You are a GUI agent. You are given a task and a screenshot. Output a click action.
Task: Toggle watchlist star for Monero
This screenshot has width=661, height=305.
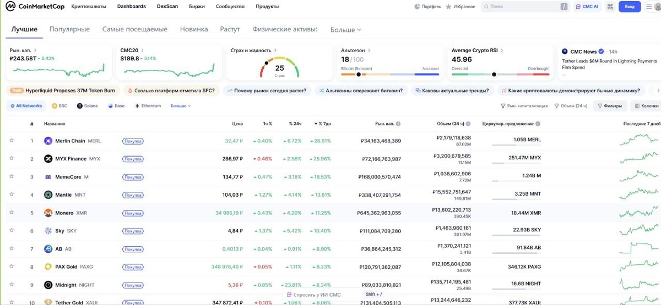(11, 213)
